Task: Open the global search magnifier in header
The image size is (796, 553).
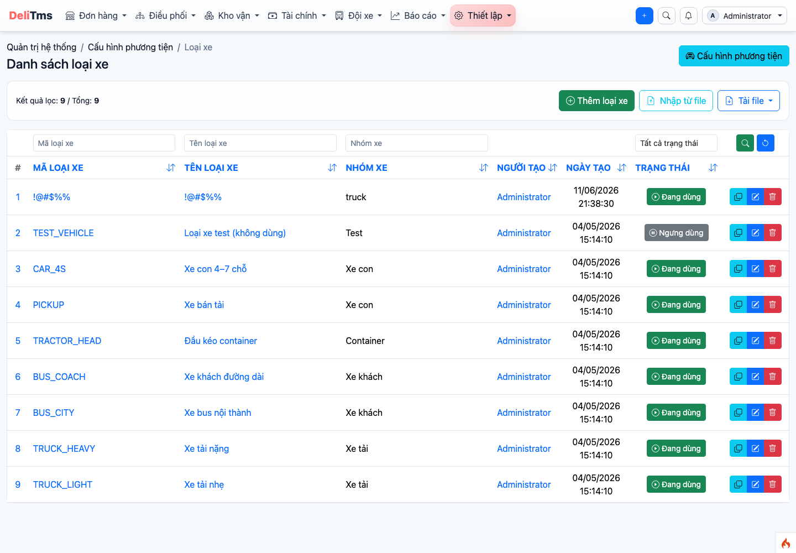Action: pos(667,15)
